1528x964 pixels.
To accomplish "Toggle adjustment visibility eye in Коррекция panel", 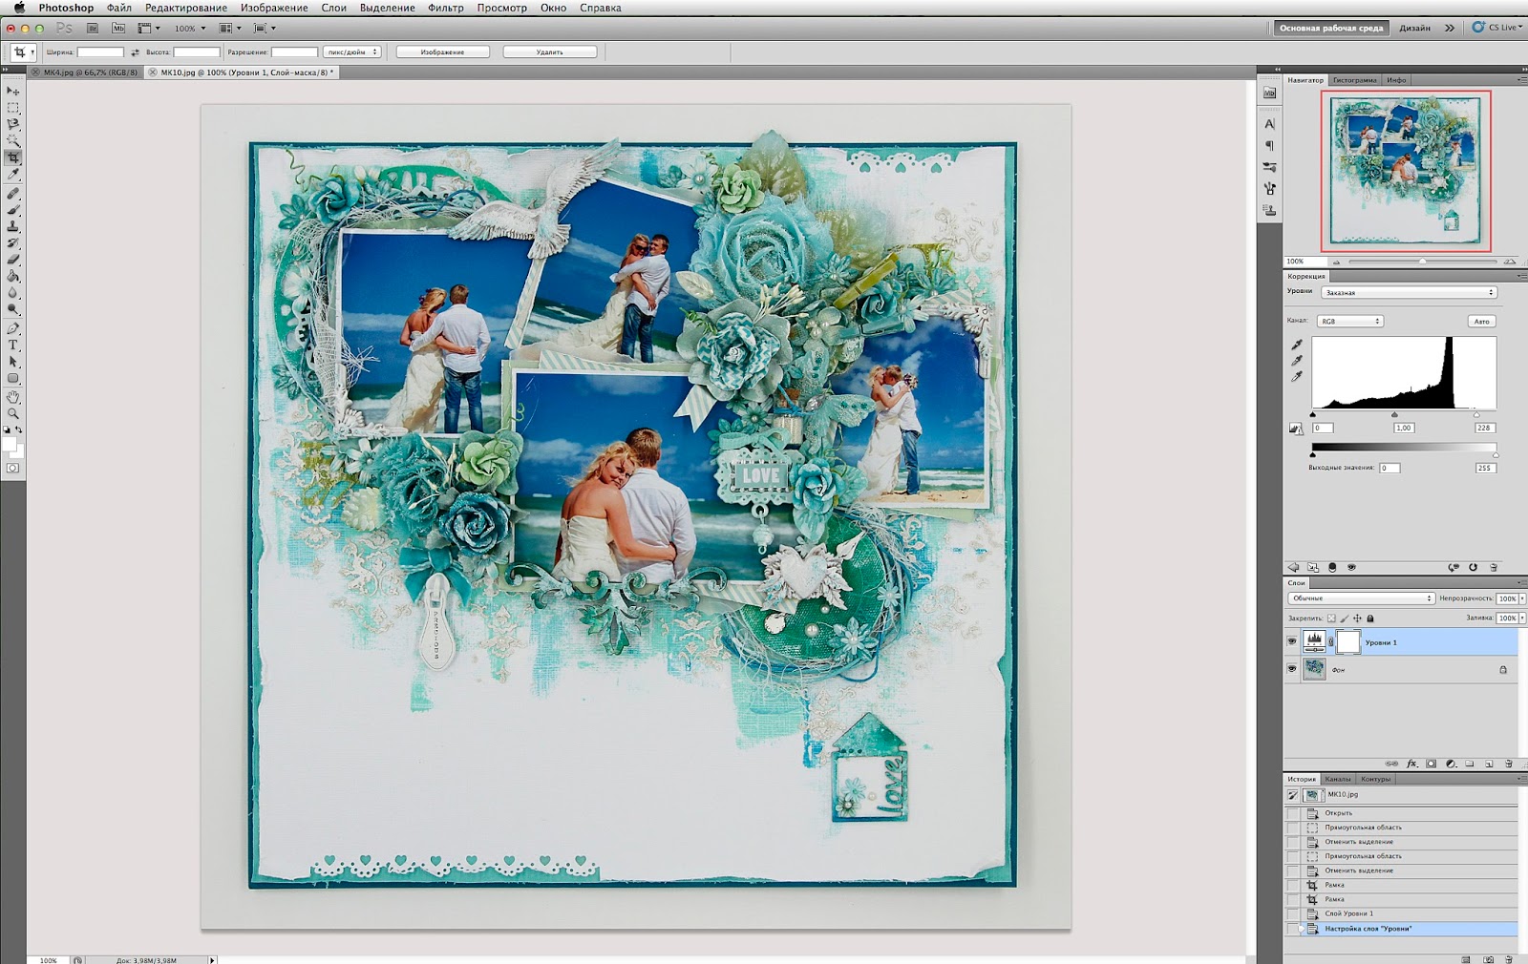I will point(1351,567).
